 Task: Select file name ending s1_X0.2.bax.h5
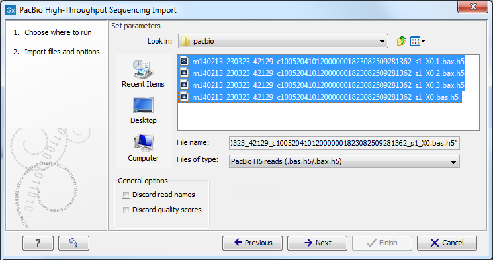[x=328, y=73]
